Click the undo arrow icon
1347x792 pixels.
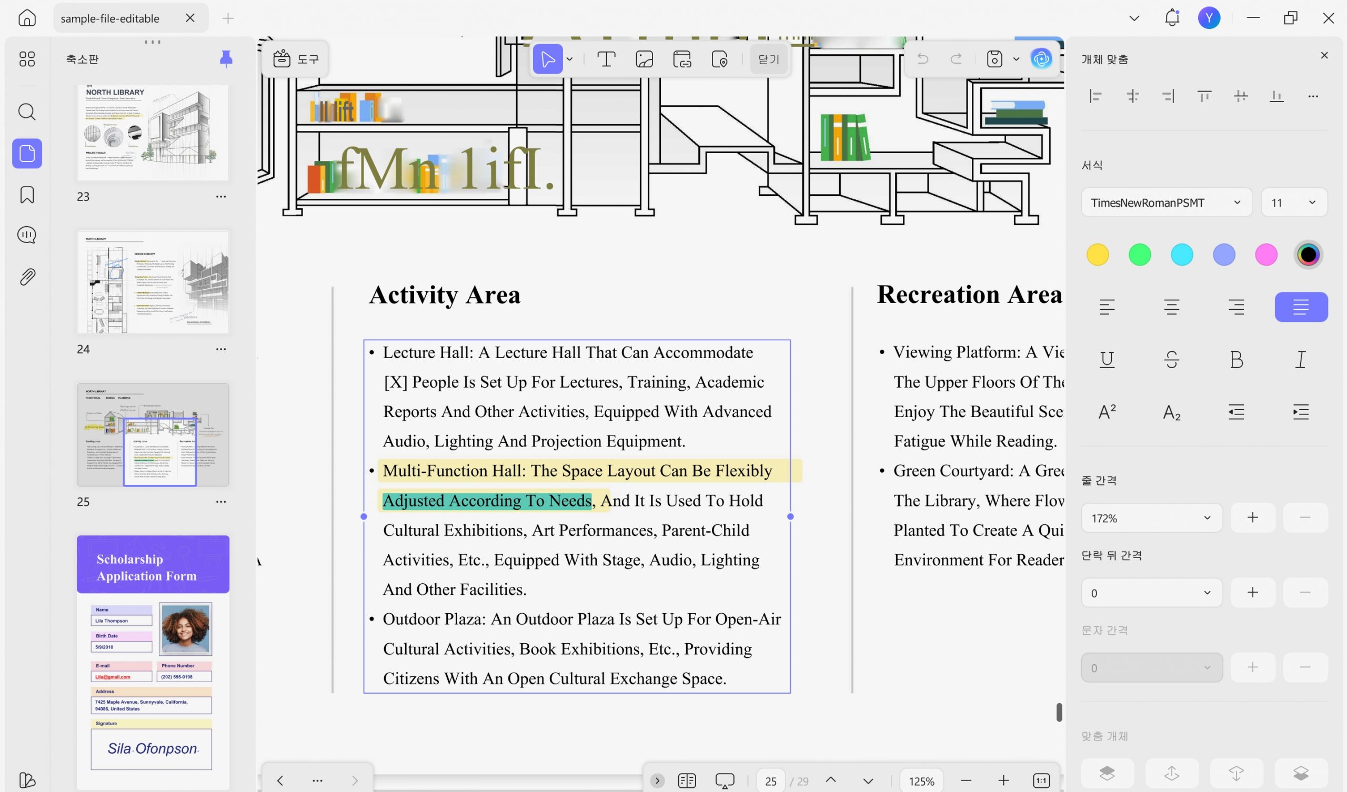click(922, 59)
